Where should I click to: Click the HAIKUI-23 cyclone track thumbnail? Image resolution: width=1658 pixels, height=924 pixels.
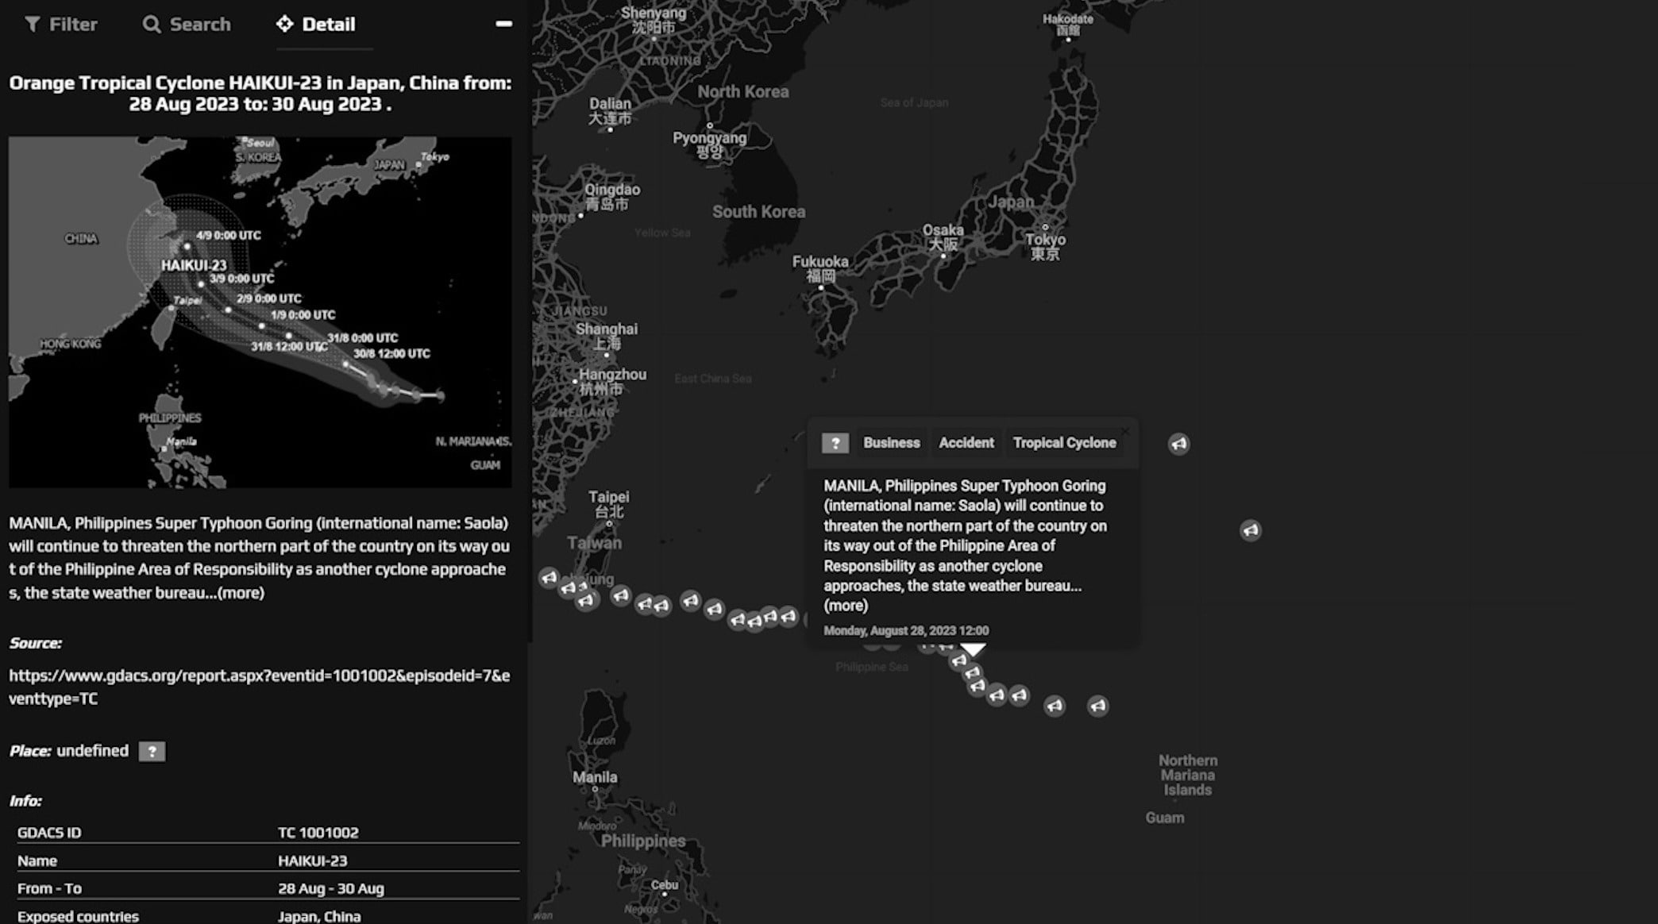coord(260,312)
